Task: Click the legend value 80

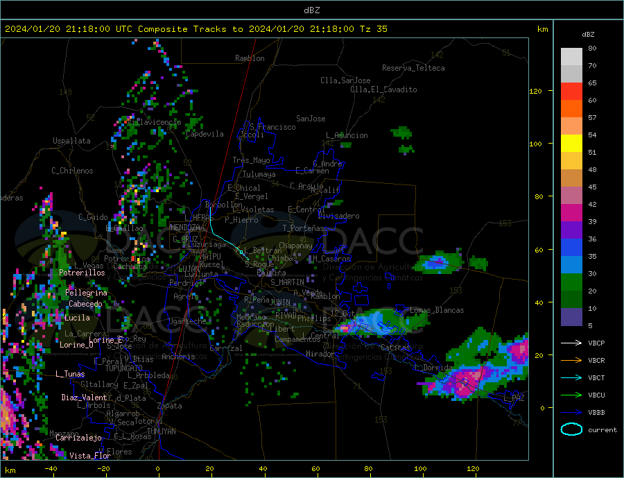Action: [x=592, y=48]
